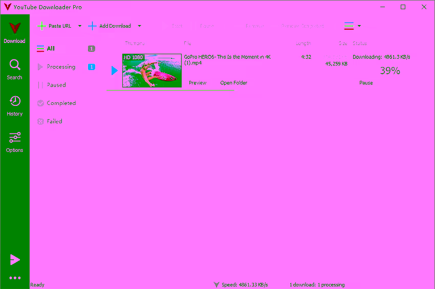
Task: Click the '1 download: 1 processing' status text
Action: point(317,284)
